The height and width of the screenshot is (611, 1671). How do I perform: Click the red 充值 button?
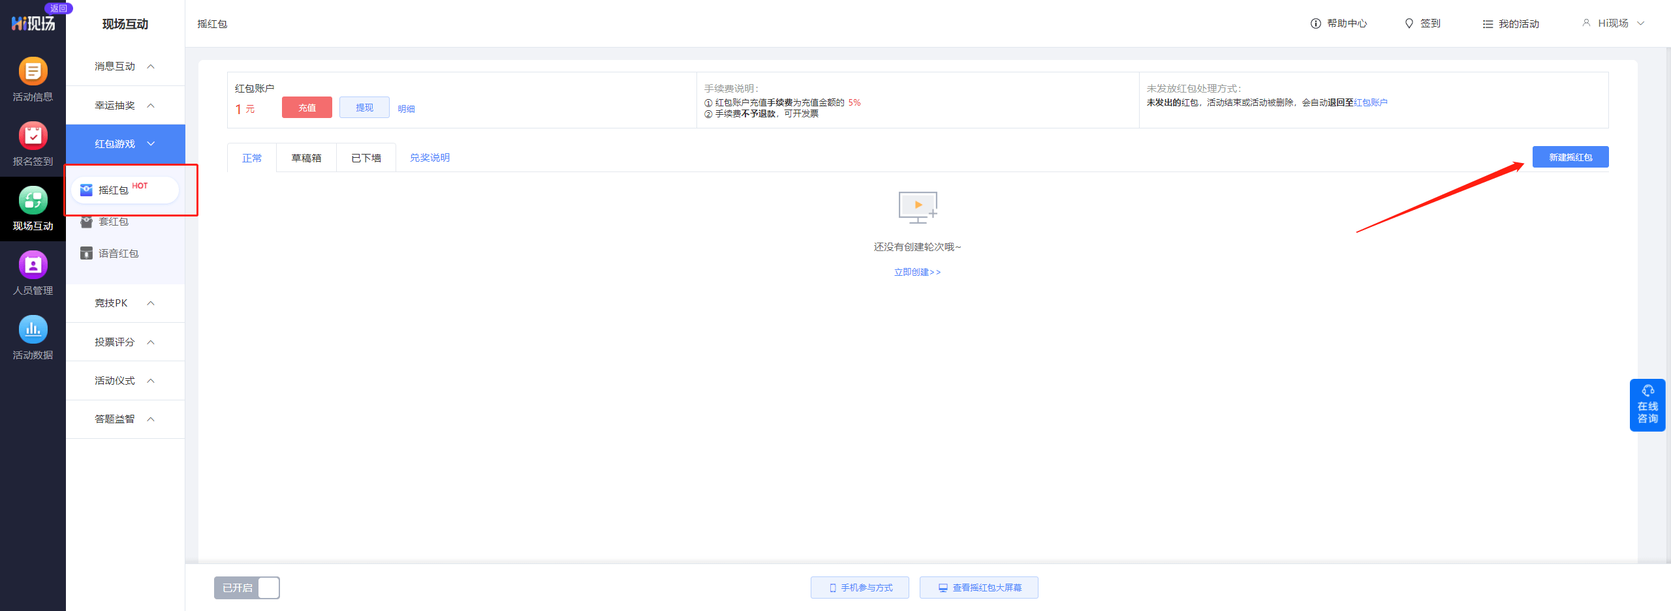pyautogui.click(x=307, y=108)
